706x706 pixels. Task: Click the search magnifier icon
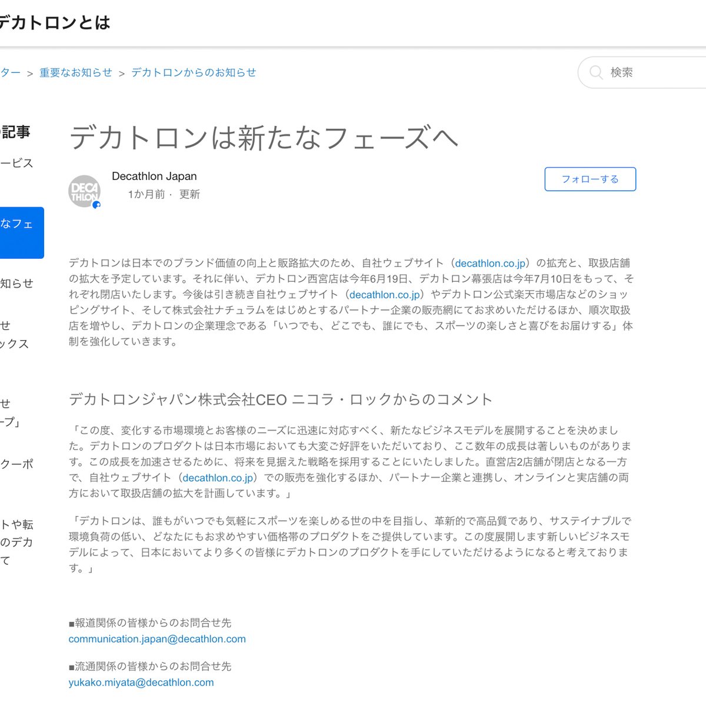tap(596, 72)
